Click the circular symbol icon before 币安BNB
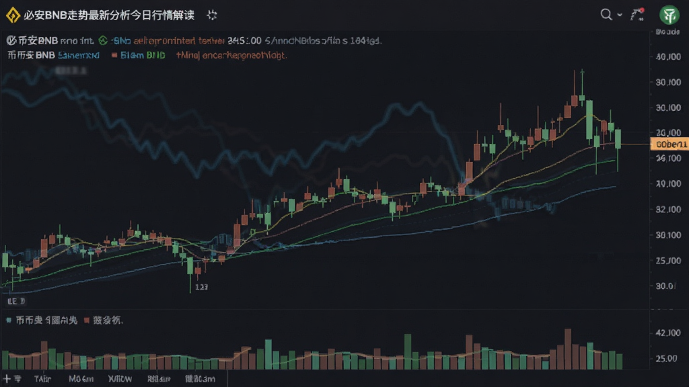This screenshot has height=387, width=689. click(11, 41)
